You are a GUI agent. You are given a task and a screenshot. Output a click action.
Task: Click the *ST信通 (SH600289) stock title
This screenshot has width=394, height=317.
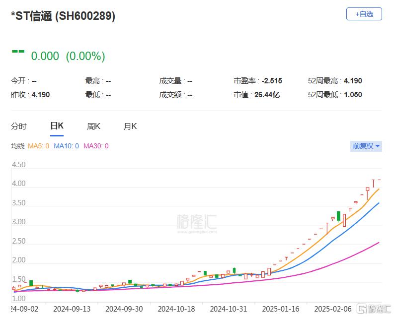63,16
